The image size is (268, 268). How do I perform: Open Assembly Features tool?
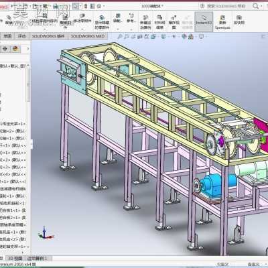[x=117, y=19]
